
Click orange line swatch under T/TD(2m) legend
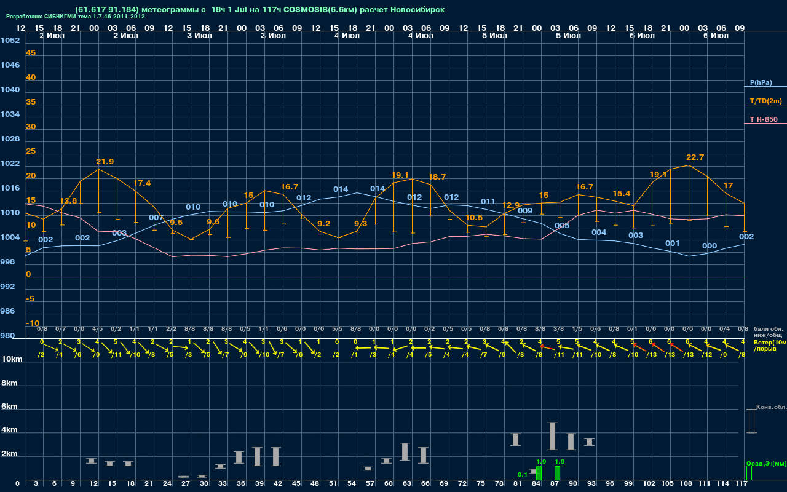click(765, 105)
